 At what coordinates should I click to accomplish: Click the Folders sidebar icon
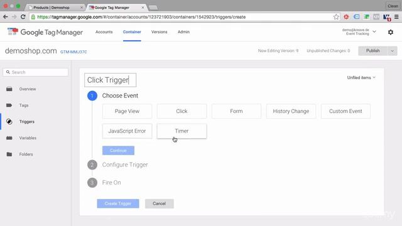pyautogui.click(x=9, y=154)
